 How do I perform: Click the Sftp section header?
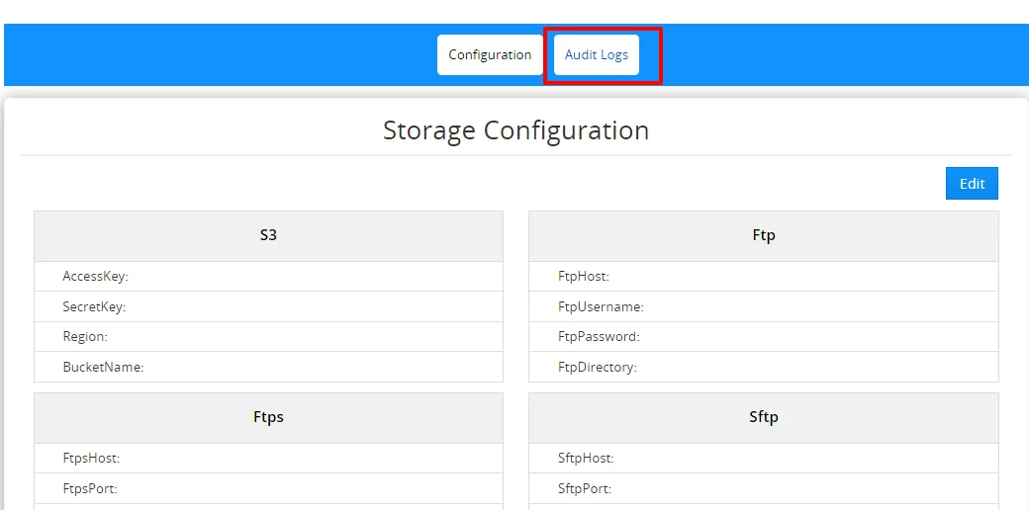(763, 417)
